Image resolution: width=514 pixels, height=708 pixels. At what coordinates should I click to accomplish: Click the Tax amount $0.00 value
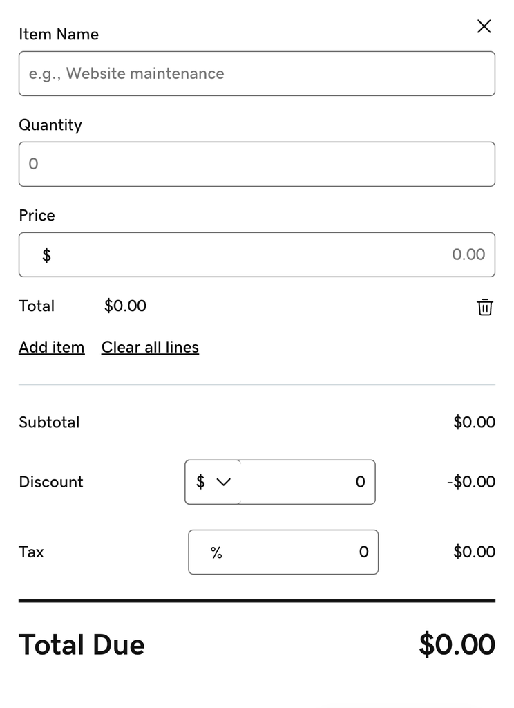474,552
